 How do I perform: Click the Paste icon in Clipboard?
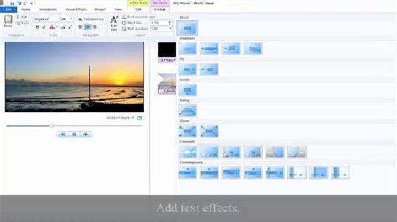8,21
